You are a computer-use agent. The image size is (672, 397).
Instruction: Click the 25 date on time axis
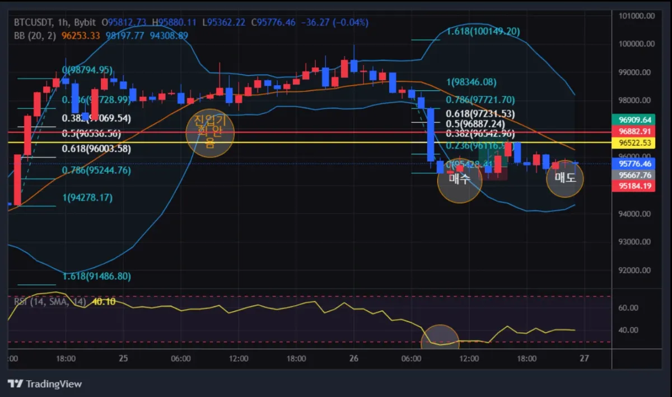click(x=124, y=358)
